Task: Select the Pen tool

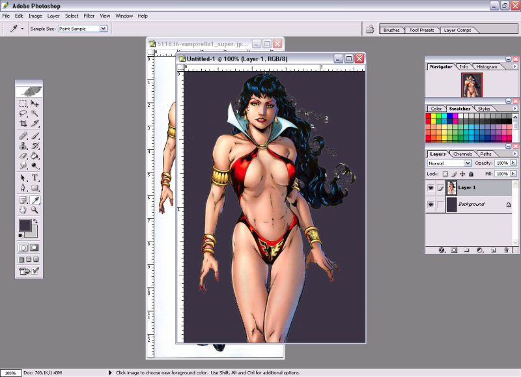Action: [23, 188]
